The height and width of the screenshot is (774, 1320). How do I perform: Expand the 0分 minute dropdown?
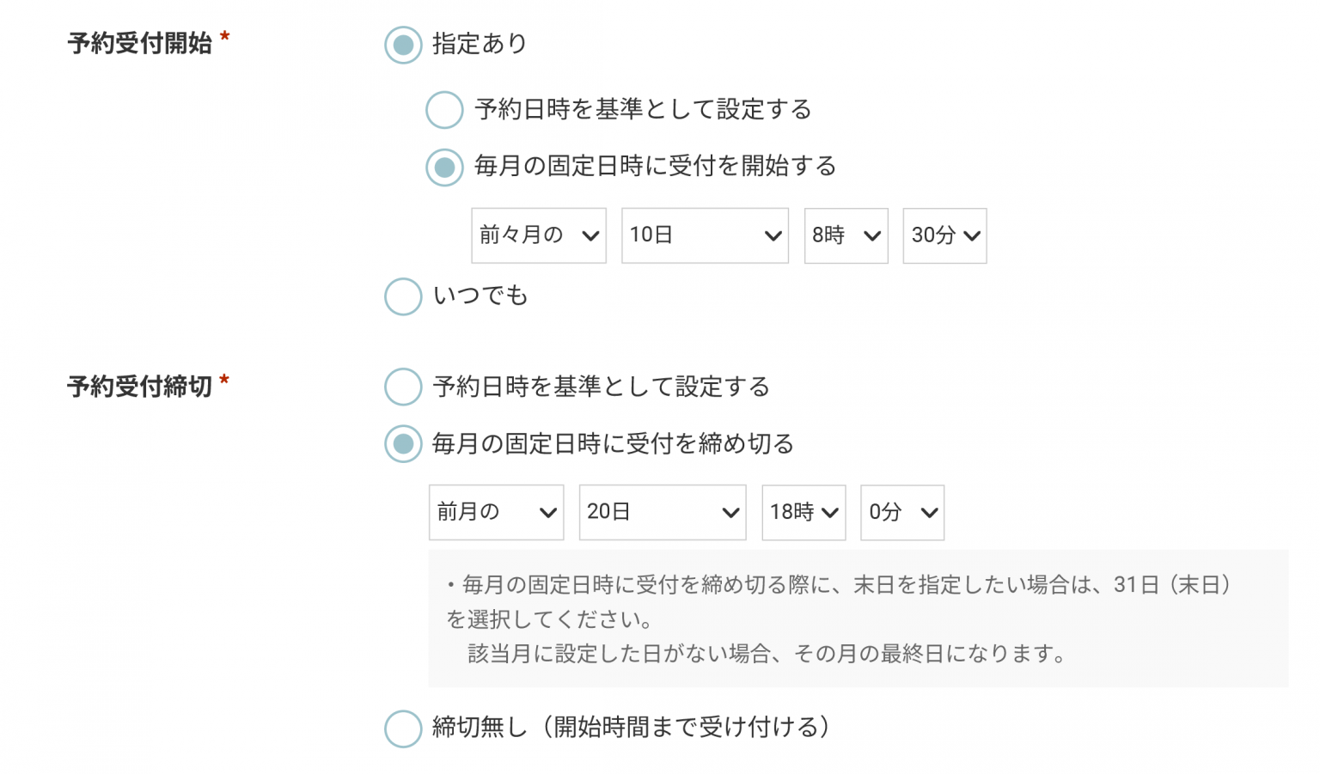pyautogui.click(x=902, y=513)
